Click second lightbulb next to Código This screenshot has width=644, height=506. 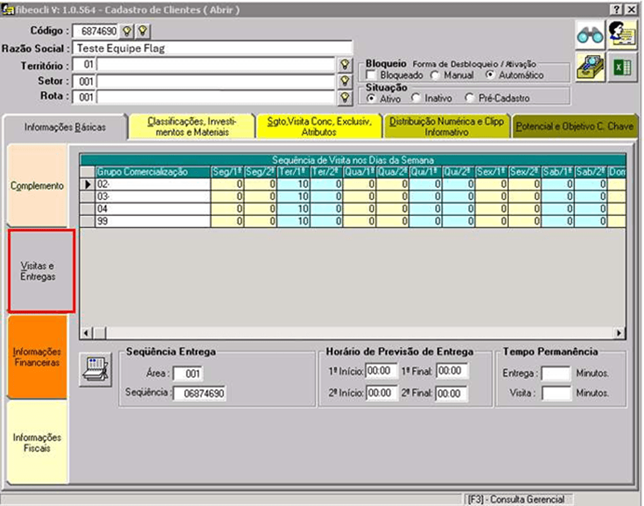(143, 31)
